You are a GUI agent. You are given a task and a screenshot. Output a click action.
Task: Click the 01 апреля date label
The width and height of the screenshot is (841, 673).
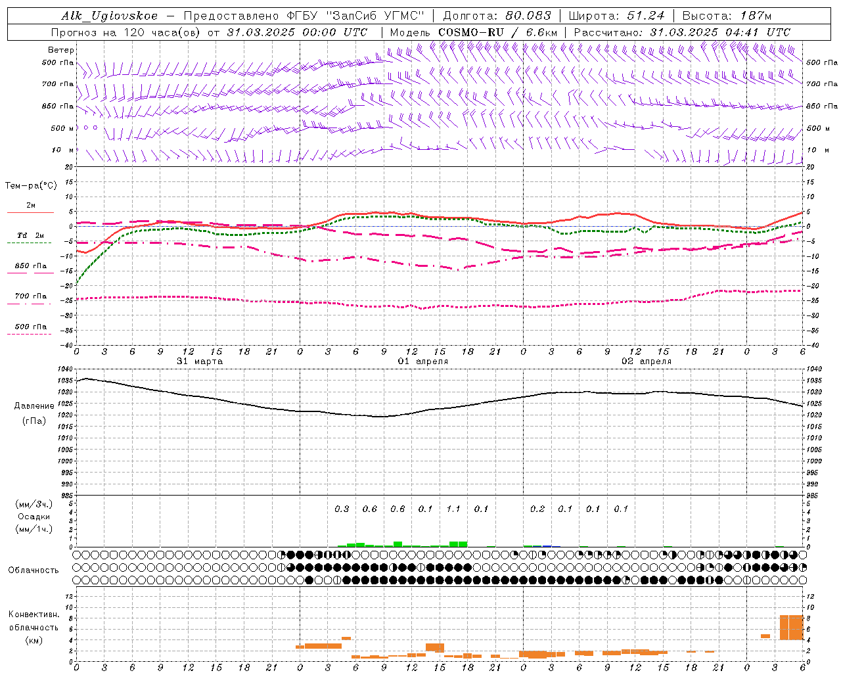(423, 361)
